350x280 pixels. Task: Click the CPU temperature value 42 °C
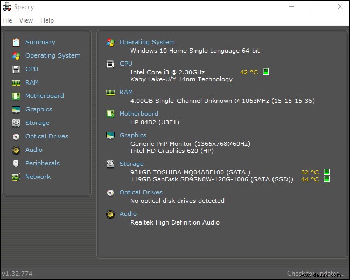click(249, 72)
